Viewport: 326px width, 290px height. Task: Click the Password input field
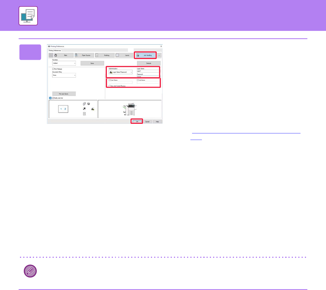click(148, 77)
